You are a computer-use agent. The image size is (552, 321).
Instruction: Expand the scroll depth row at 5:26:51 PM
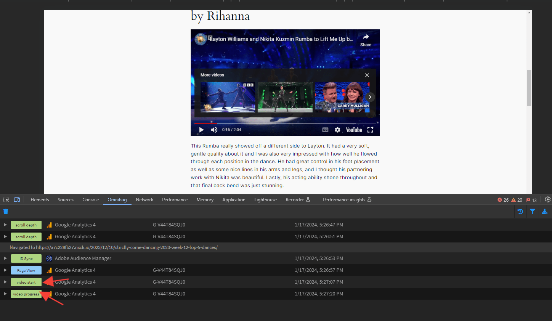click(x=5, y=237)
